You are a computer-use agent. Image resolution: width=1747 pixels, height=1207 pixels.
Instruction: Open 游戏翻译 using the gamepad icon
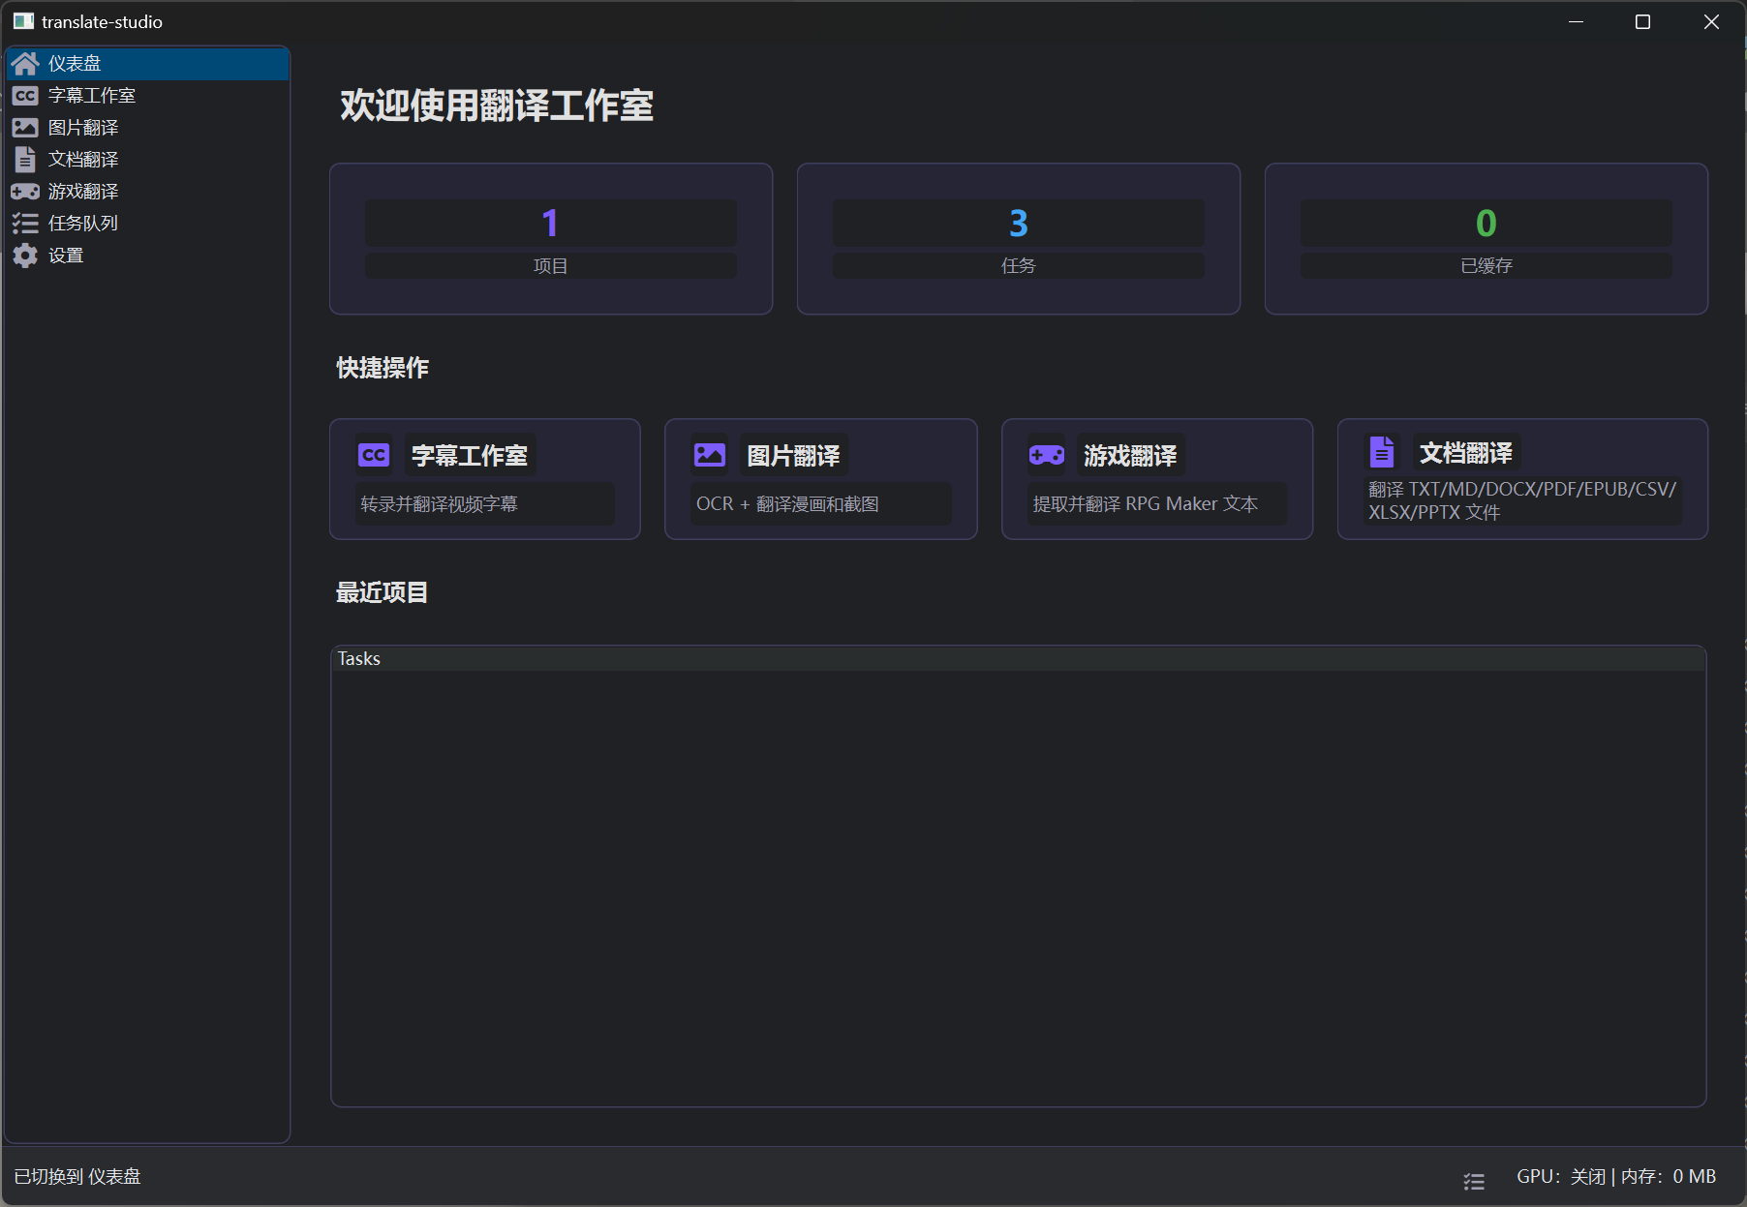25,191
